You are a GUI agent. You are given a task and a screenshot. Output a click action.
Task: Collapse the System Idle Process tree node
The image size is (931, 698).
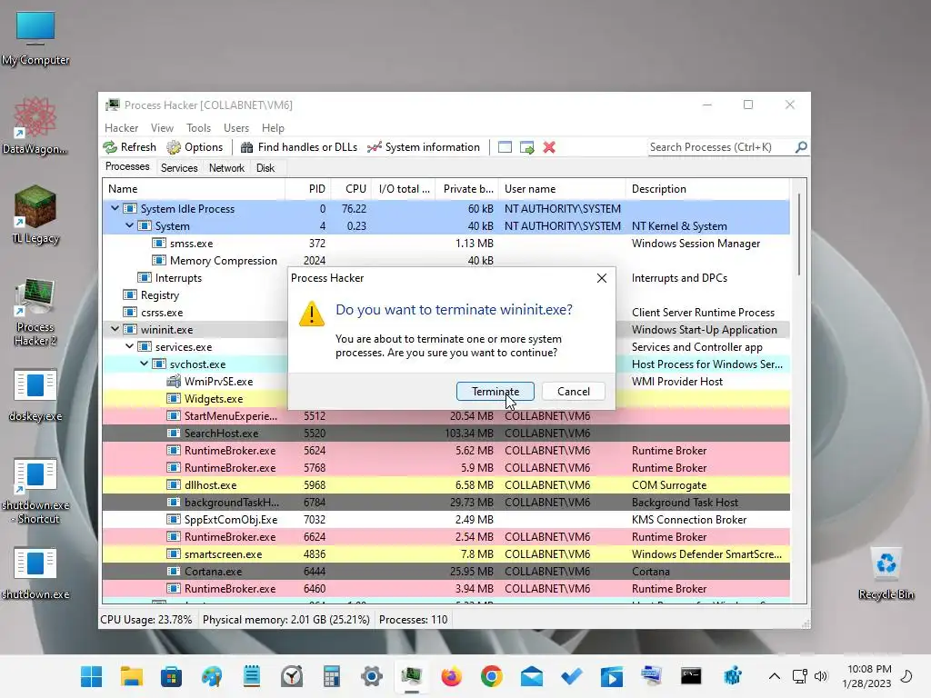pyautogui.click(x=115, y=208)
